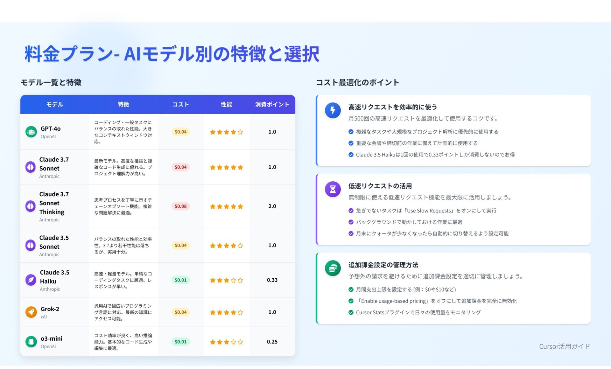Click the Grok-2 model name
This screenshot has width=611, height=369.
(x=50, y=309)
